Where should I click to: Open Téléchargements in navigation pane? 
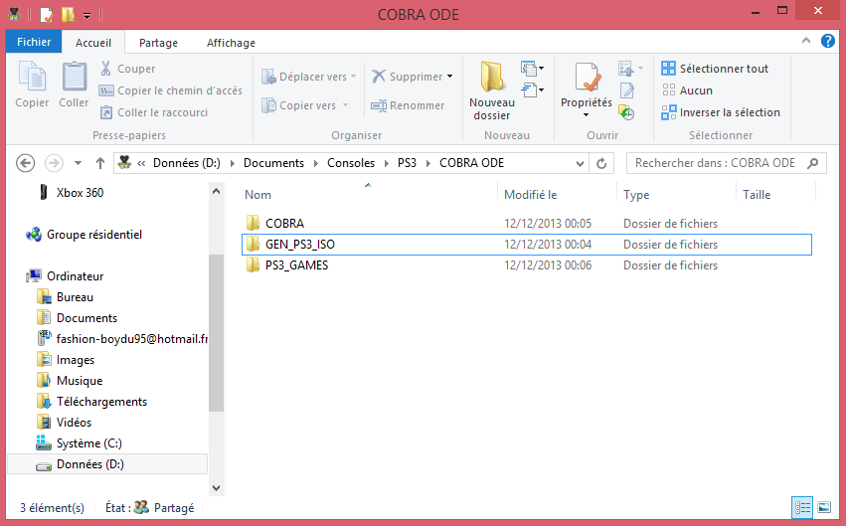coord(91,402)
